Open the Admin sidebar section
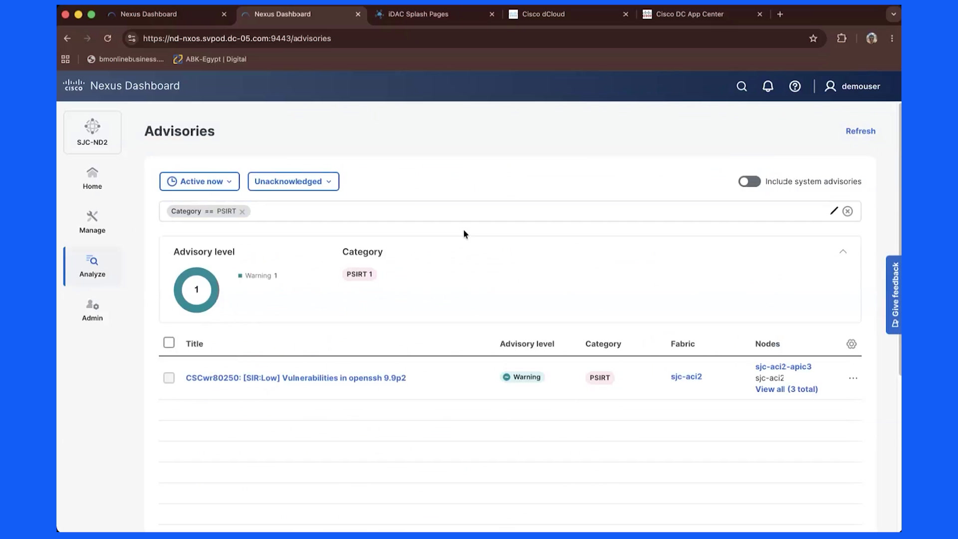Screen dimensions: 958x539 tap(92, 310)
